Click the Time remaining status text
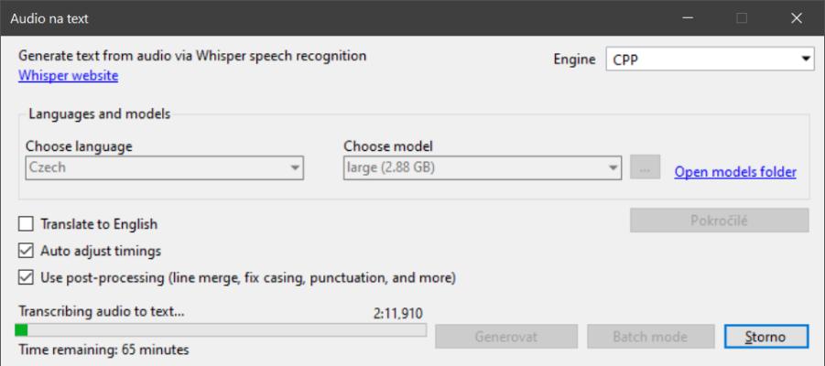825x366 pixels. point(103,350)
